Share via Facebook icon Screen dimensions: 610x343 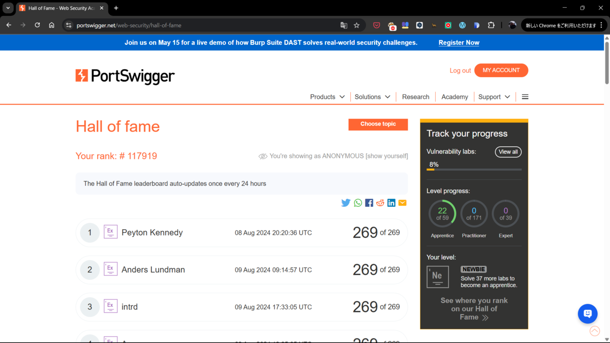click(x=369, y=203)
